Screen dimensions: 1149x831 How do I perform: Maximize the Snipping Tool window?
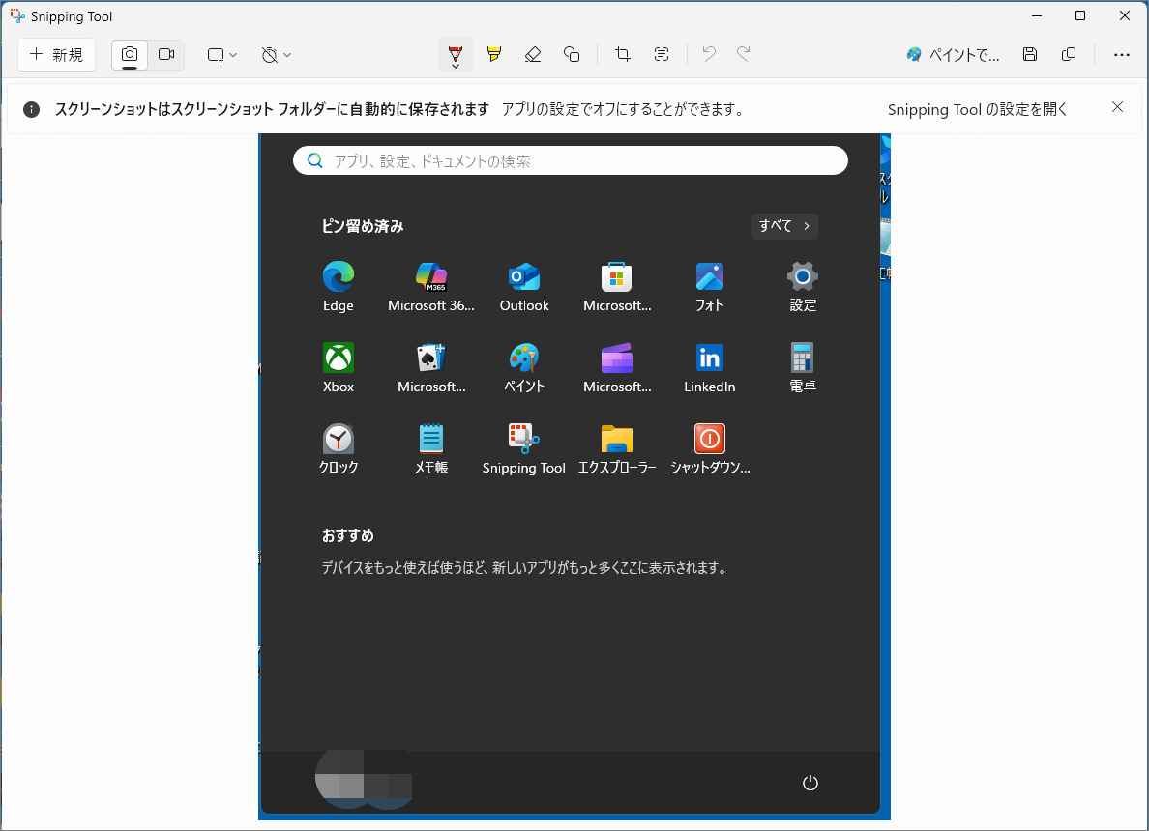tap(1080, 16)
